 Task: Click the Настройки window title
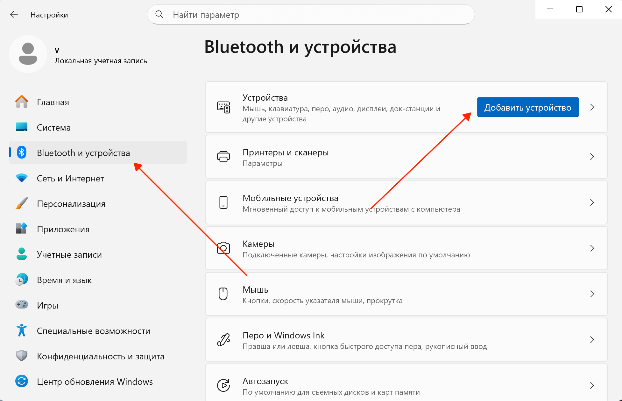(x=49, y=15)
